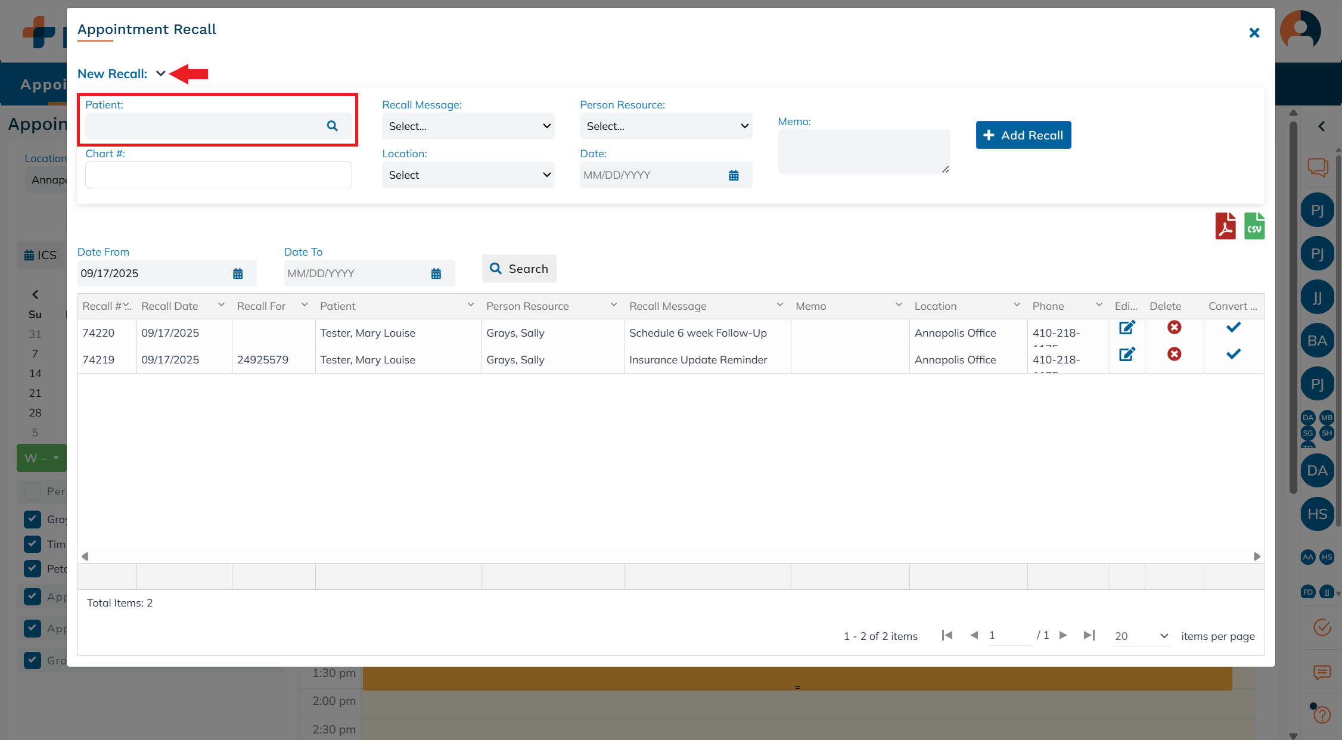Export recall list as CSV
This screenshot has height=740, width=1342.
pos(1254,226)
